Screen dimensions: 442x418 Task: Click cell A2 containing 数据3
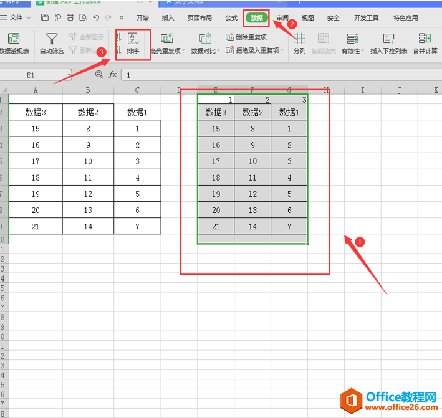point(36,112)
